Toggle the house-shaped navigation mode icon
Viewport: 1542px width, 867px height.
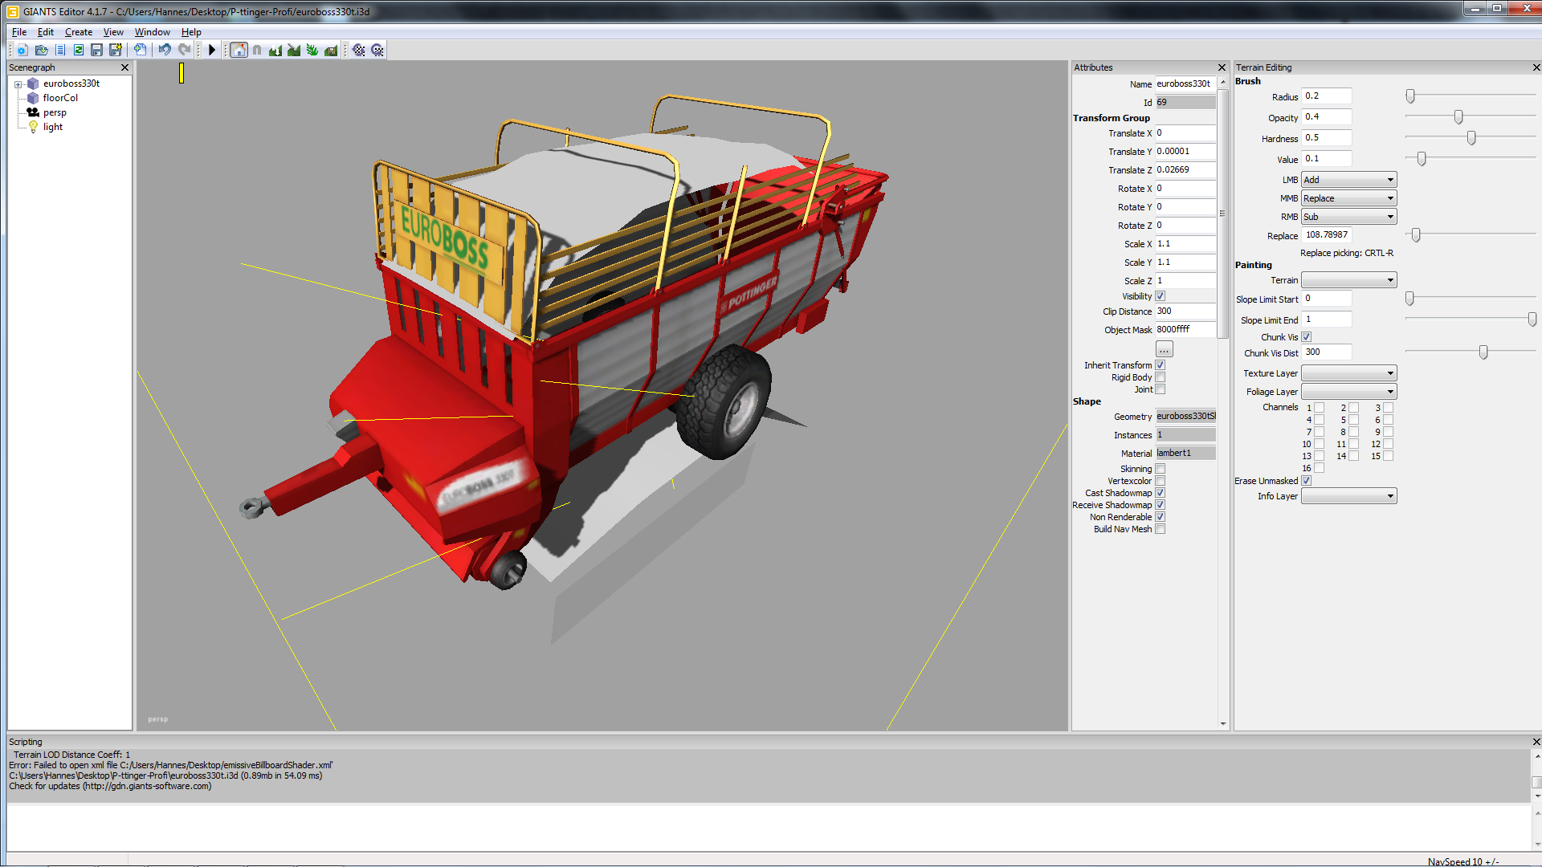(239, 50)
